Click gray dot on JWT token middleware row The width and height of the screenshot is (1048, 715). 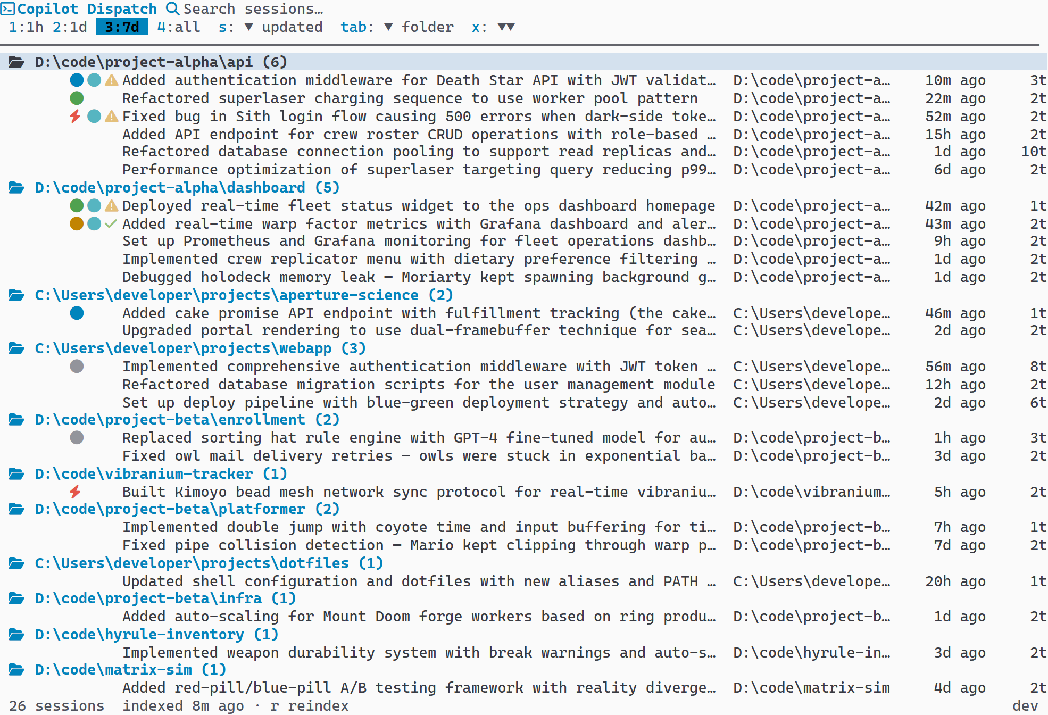click(77, 367)
